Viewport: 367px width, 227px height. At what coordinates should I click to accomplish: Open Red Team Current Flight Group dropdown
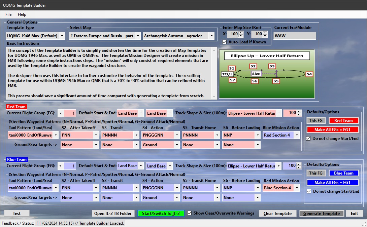click(x=60, y=113)
